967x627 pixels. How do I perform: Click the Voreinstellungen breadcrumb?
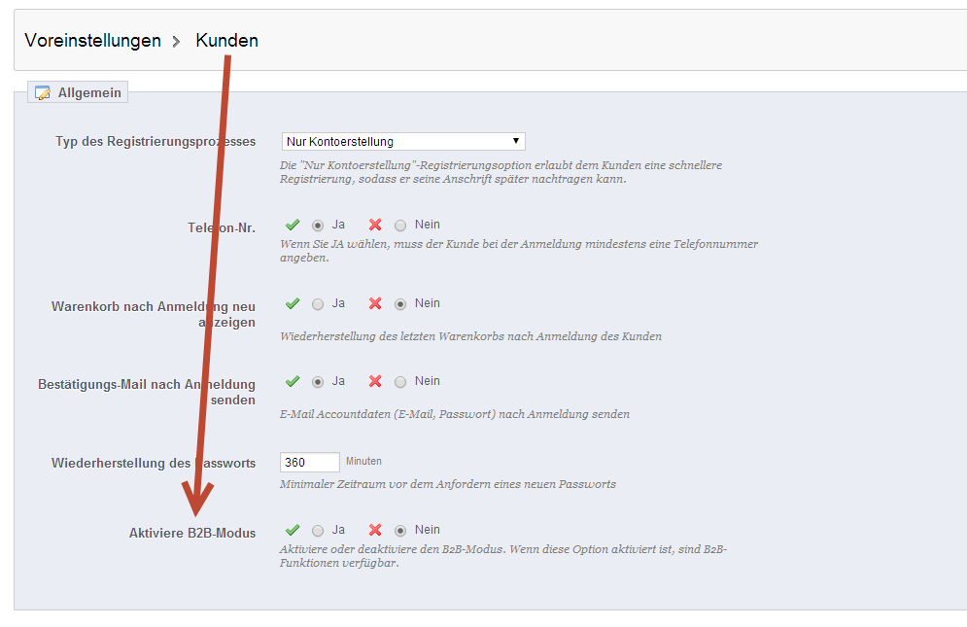click(x=92, y=41)
